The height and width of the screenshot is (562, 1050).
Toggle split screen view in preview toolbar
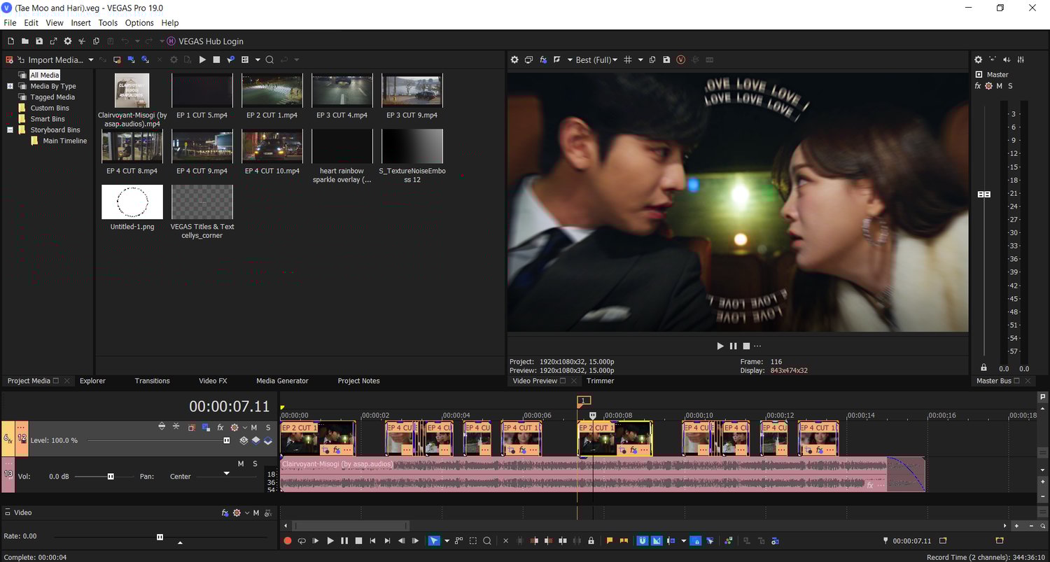pos(557,60)
